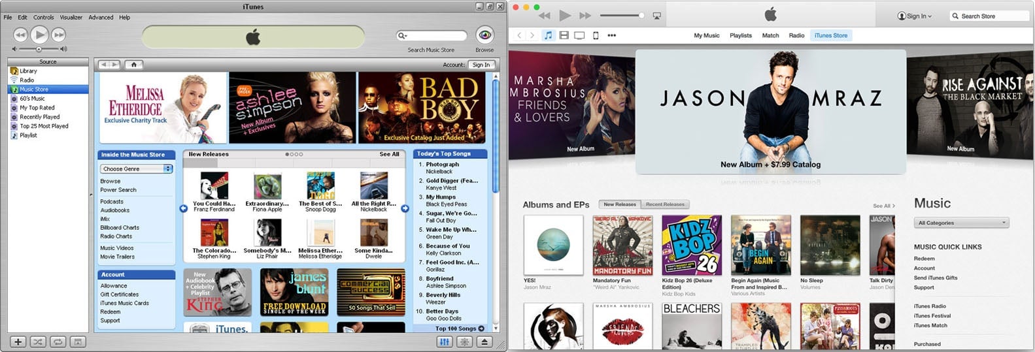
Task: Click the home icon in store navigation
Action: [133, 65]
